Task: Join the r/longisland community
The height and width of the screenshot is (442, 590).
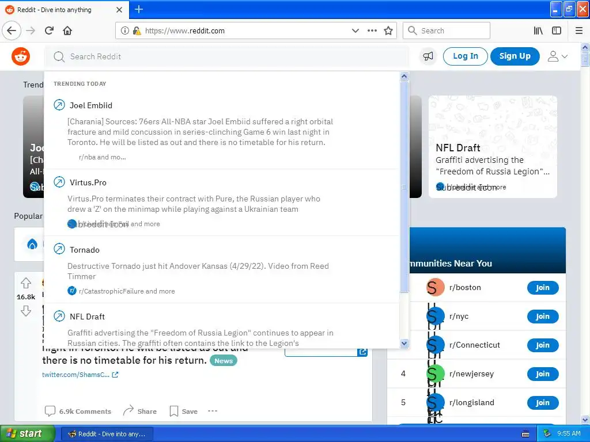Action: tap(543, 403)
